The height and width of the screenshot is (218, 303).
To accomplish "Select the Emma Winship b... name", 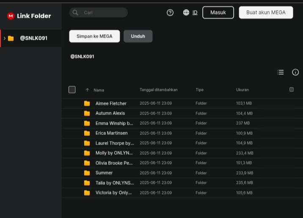I will tap(114, 123).
